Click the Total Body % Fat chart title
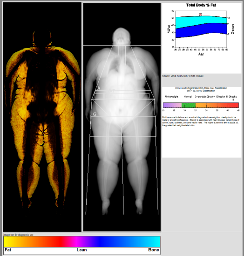The image size is (244, 256). 201,5
